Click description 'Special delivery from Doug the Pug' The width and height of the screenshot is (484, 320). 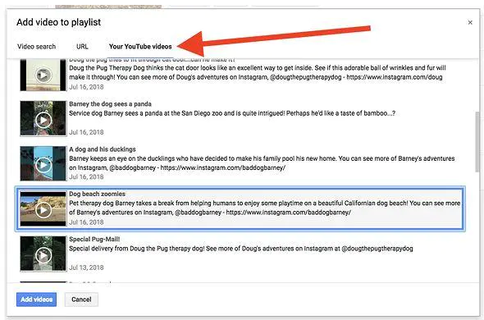(241, 249)
